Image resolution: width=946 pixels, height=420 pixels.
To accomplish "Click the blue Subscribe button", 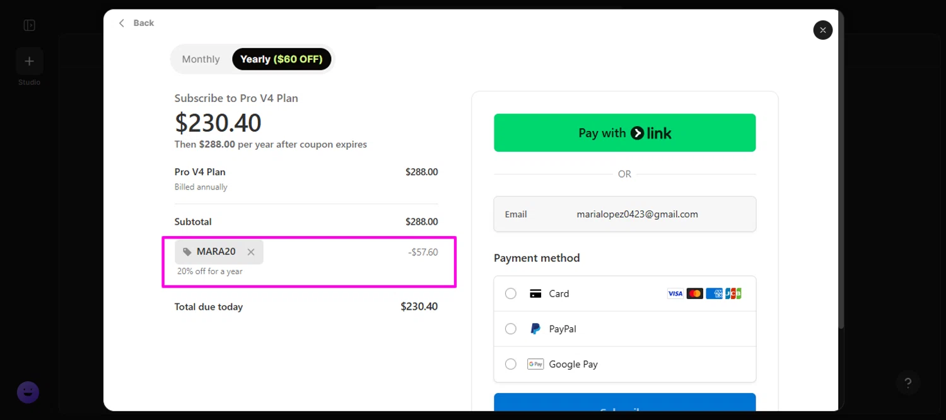I will [x=624, y=402].
